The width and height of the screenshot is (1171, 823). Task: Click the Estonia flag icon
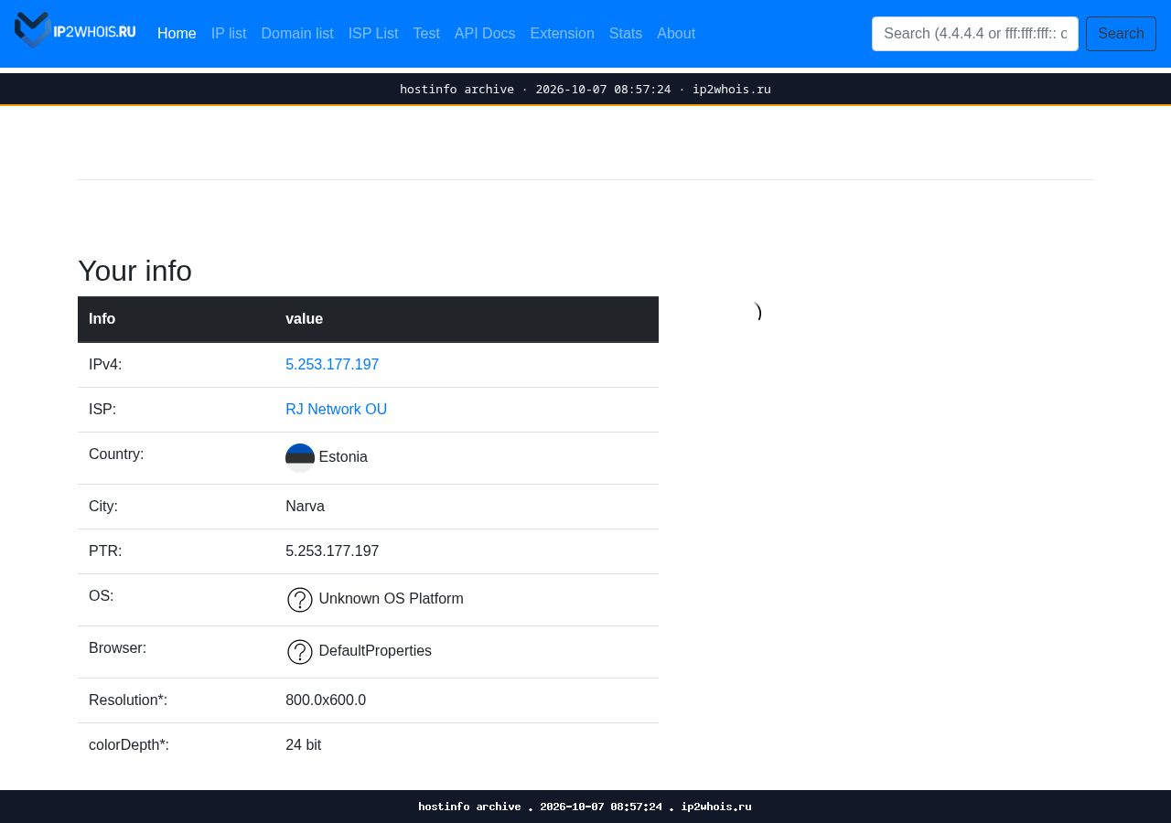pos(300,458)
